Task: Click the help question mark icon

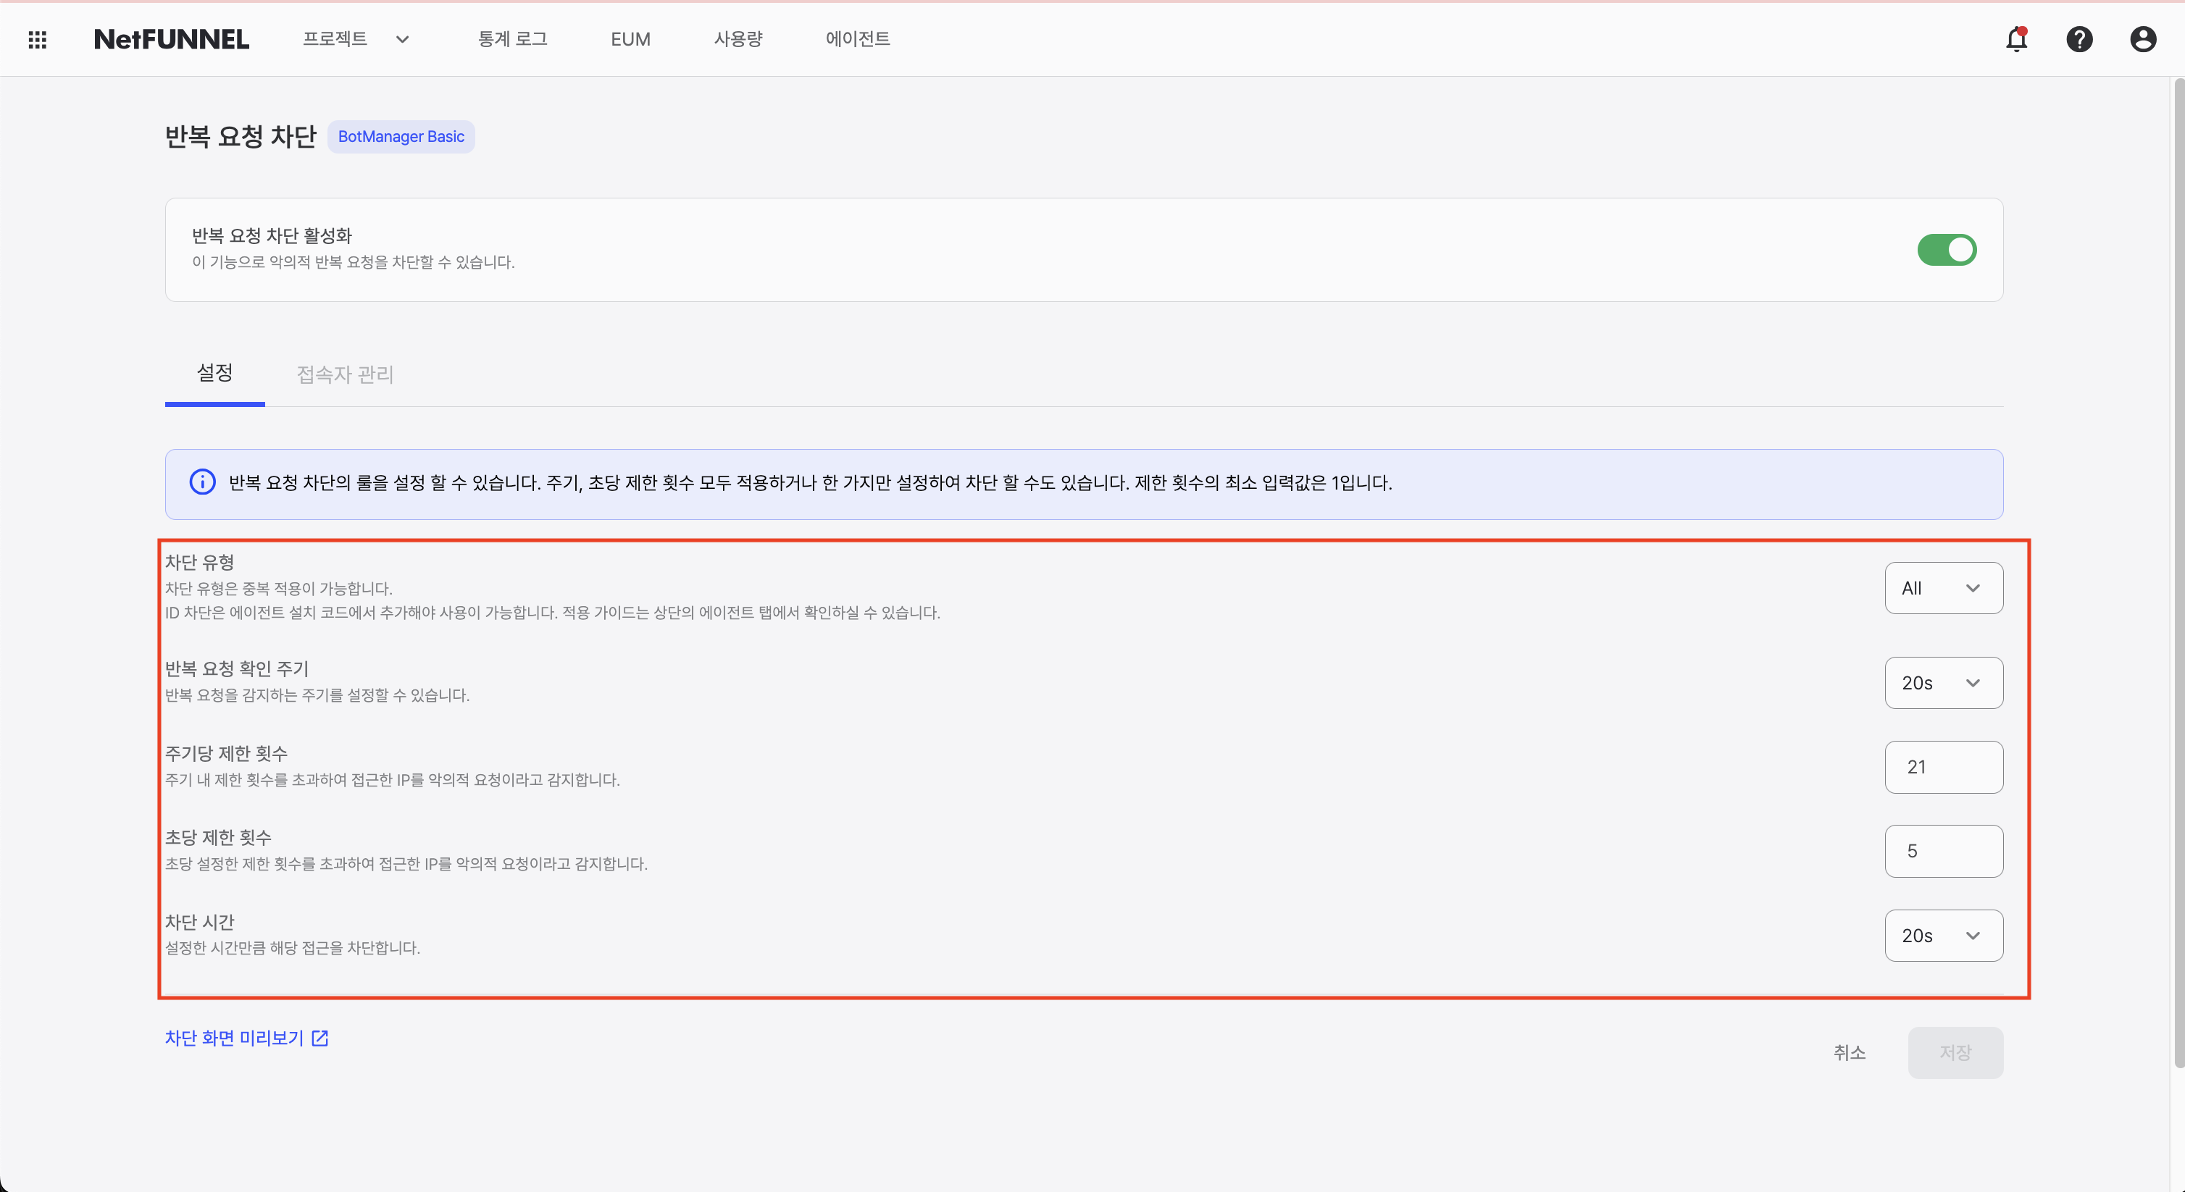Action: coord(2080,39)
